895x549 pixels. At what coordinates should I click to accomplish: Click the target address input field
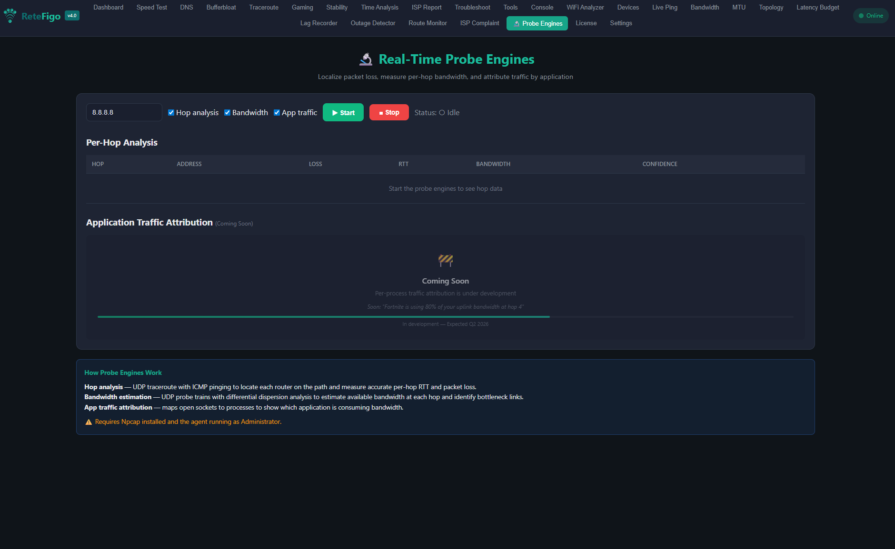124,113
